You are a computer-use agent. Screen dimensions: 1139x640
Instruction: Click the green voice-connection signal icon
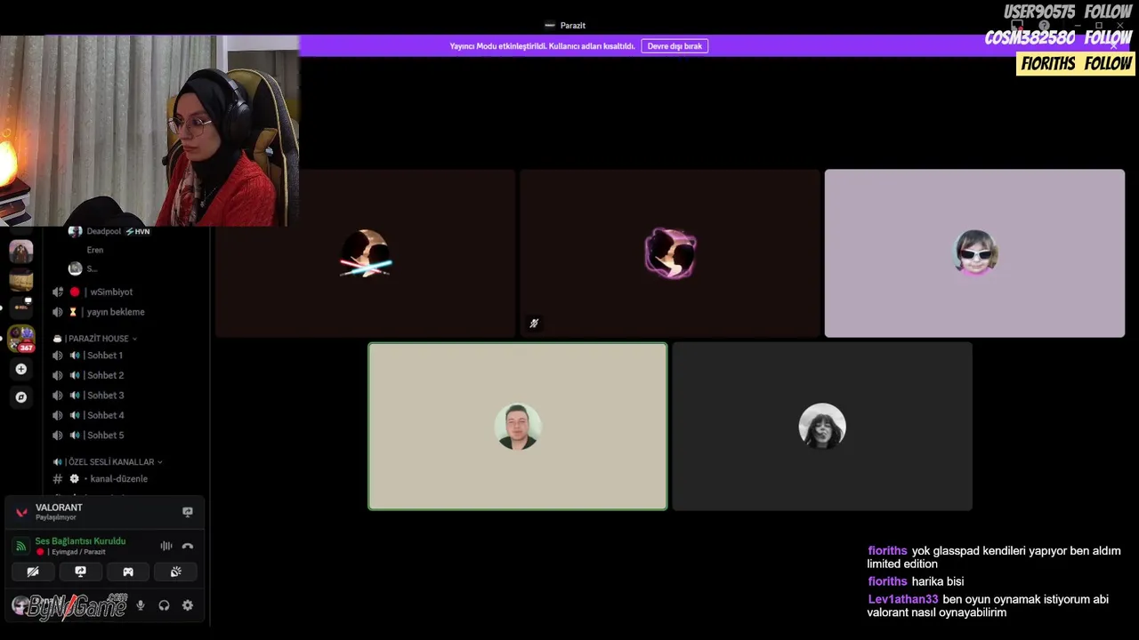20,546
